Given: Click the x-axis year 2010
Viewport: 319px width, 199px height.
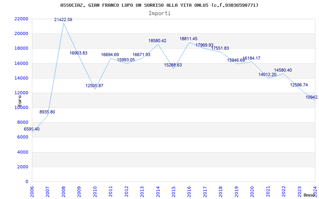Looking at the screenshot, I should pyautogui.click(x=95, y=191).
